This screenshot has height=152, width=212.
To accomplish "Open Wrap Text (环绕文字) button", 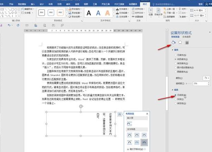I will pyautogui.click(x=158, y=12).
